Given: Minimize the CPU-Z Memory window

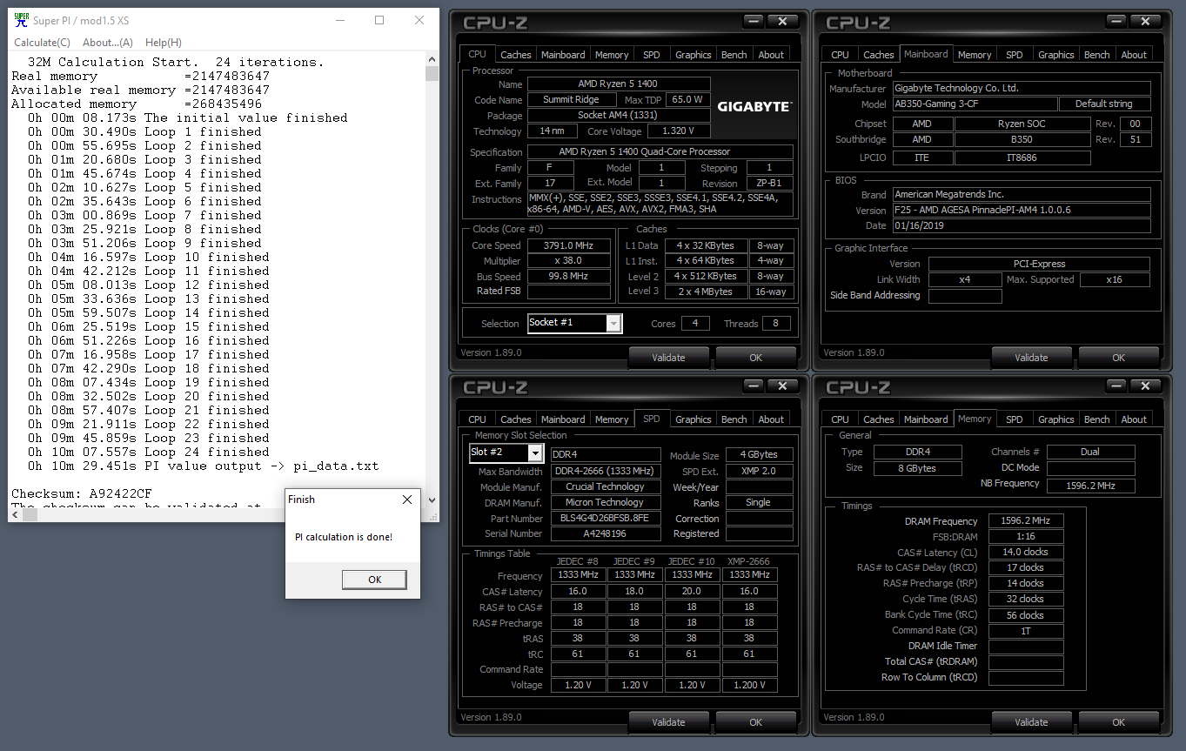Looking at the screenshot, I should tap(1117, 386).
